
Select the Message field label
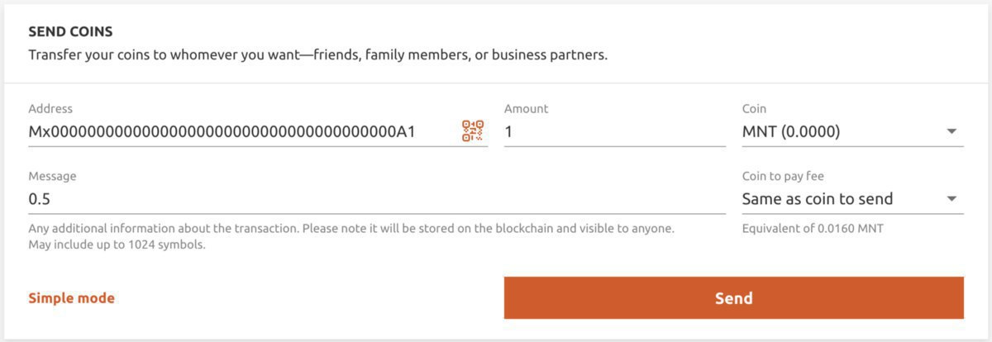coord(52,176)
